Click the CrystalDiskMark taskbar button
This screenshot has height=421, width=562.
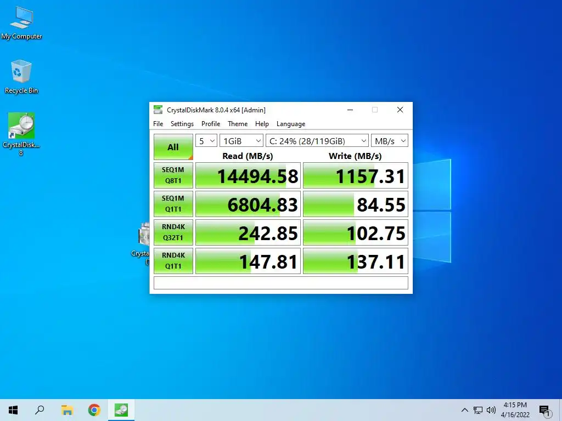click(121, 410)
